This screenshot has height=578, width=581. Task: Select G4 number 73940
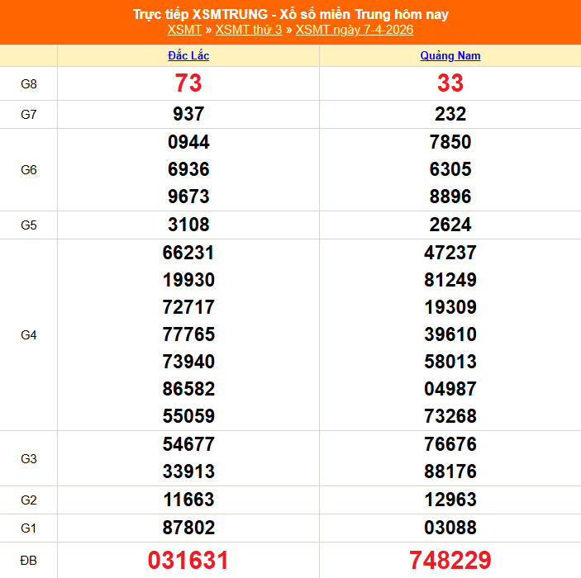188,362
